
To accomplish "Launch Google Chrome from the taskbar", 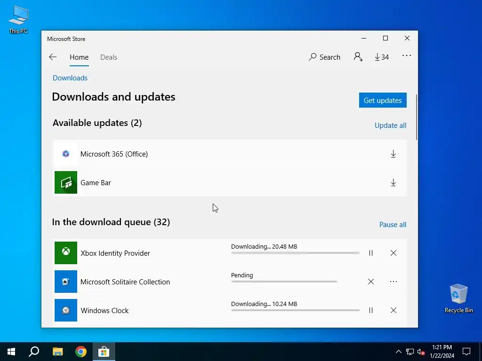I will click(x=81, y=352).
